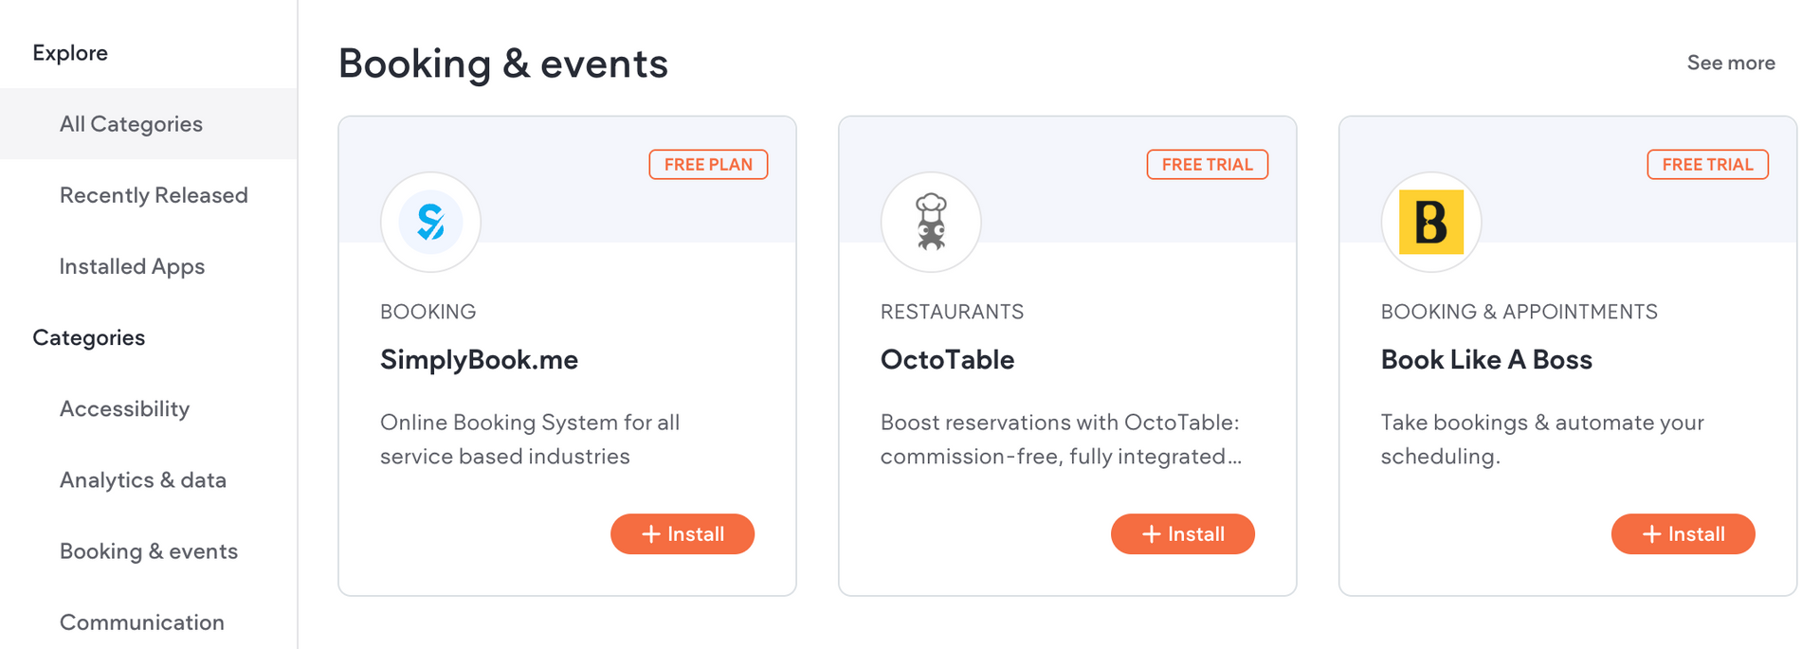Open the OctoTable app title

[x=947, y=360]
